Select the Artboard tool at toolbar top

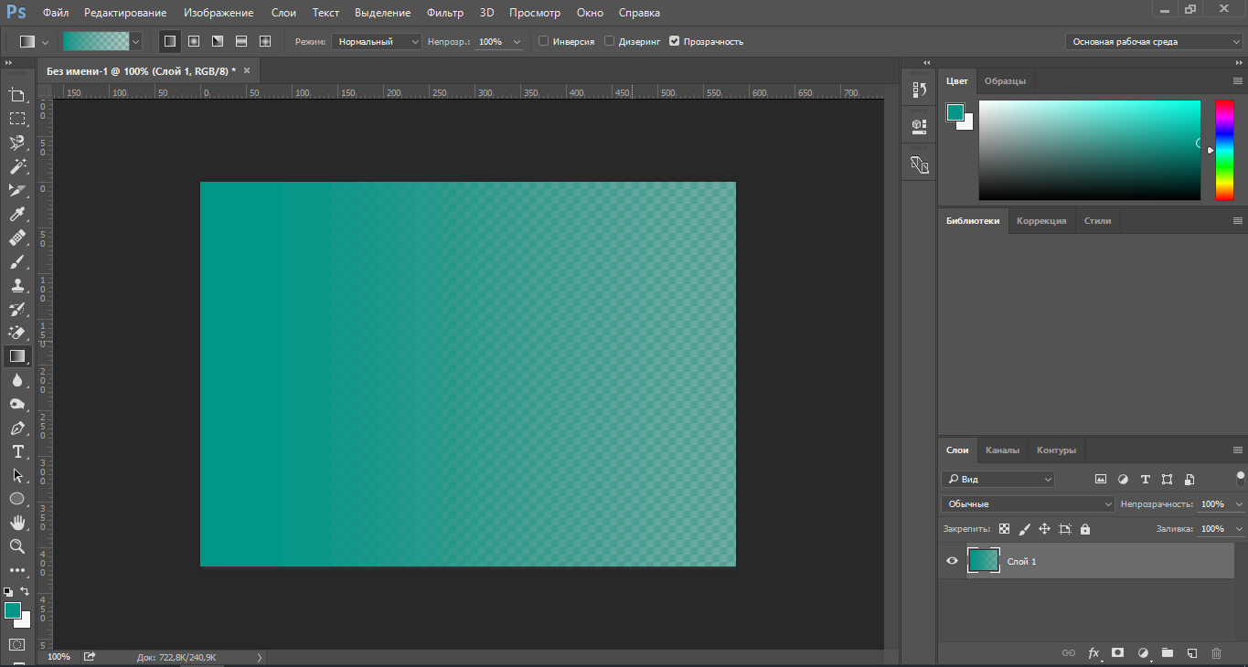[17, 95]
